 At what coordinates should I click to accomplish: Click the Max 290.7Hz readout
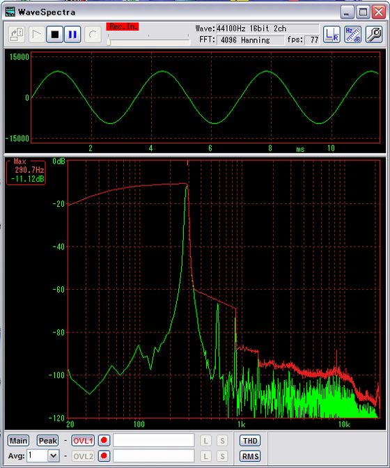pyautogui.click(x=29, y=170)
